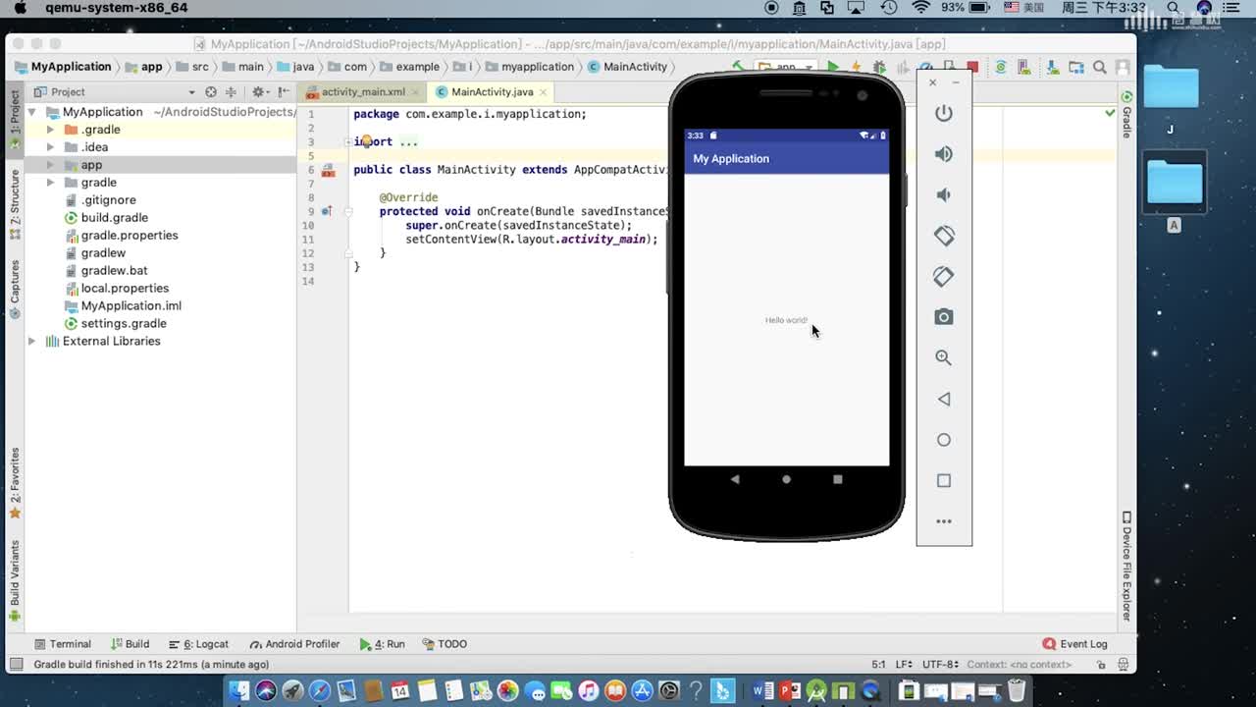
Task: Open the app run configuration dropdown
Action: click(786, 67)
